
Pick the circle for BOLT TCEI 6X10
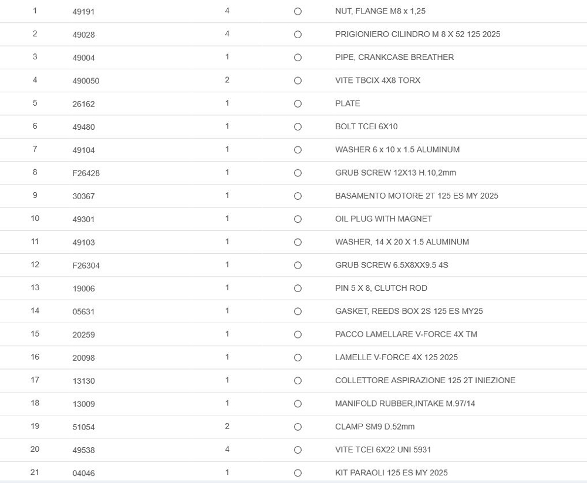click(298, 127)
